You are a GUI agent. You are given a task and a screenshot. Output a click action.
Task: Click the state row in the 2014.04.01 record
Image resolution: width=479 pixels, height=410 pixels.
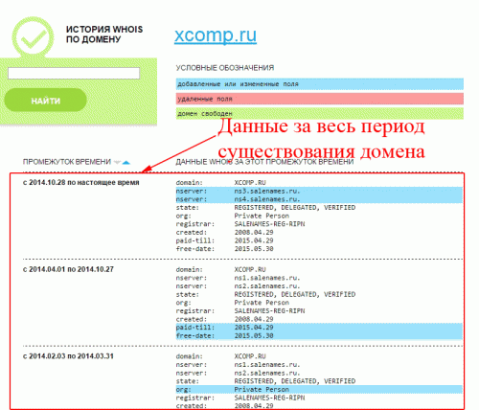[x=265, y=294]
